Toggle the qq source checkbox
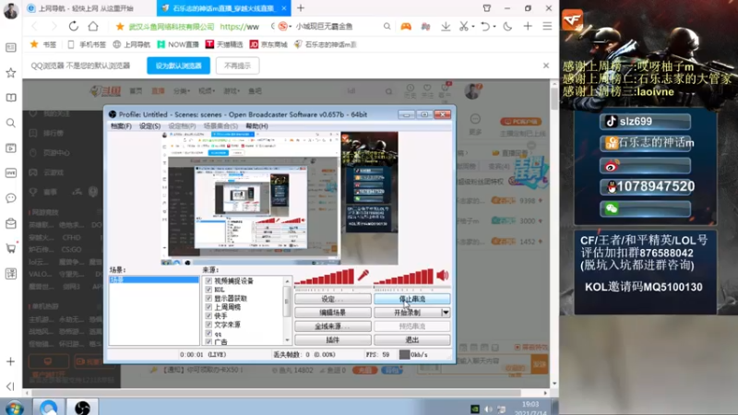 [x=208, y=333]
